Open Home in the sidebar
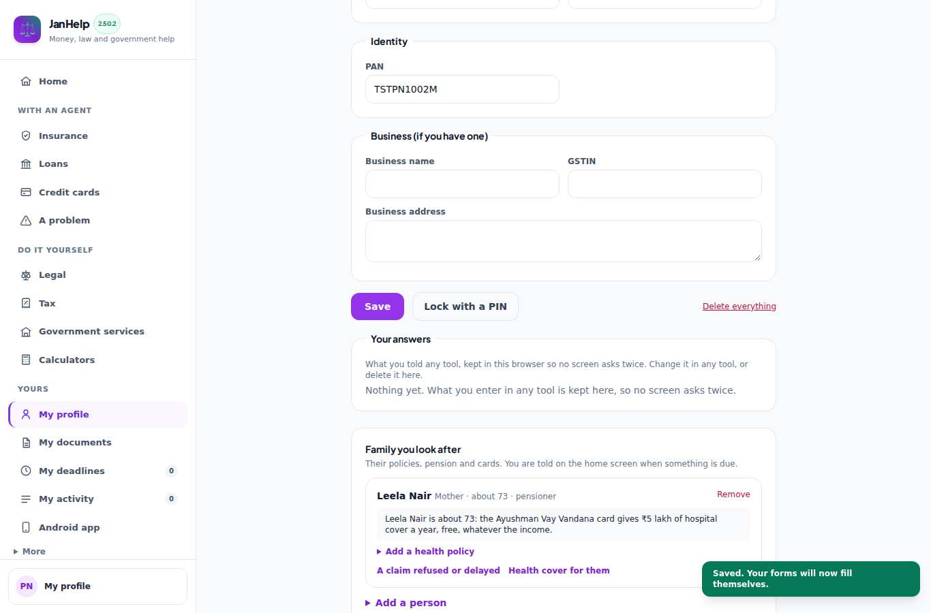The image size is (931, 613). click(97, 81)
